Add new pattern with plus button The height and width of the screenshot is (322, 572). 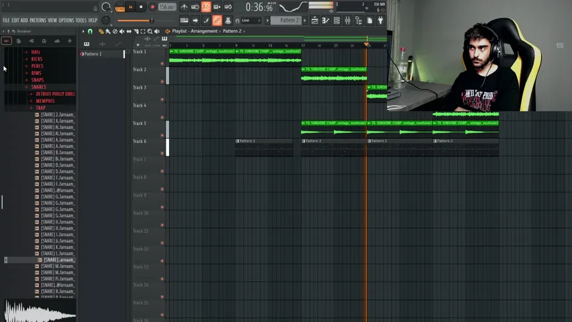point(304,21)
